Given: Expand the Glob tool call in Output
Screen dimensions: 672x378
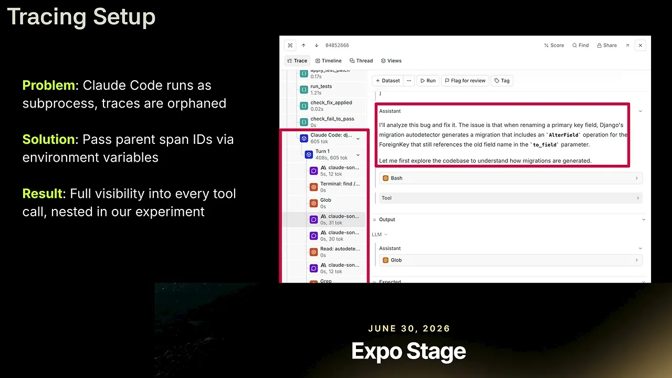Looking at the screenshot, I should coord(510,260).
